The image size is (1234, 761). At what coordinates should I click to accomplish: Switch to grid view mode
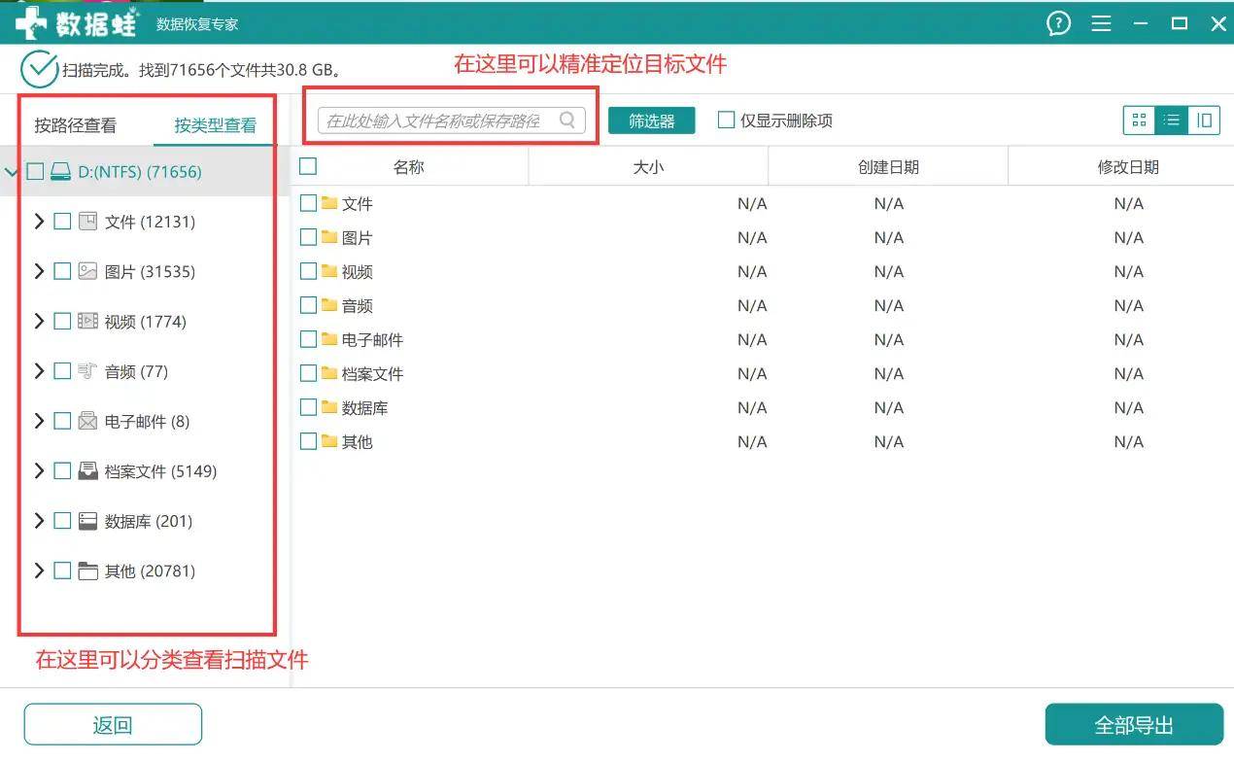[1139, 120]
